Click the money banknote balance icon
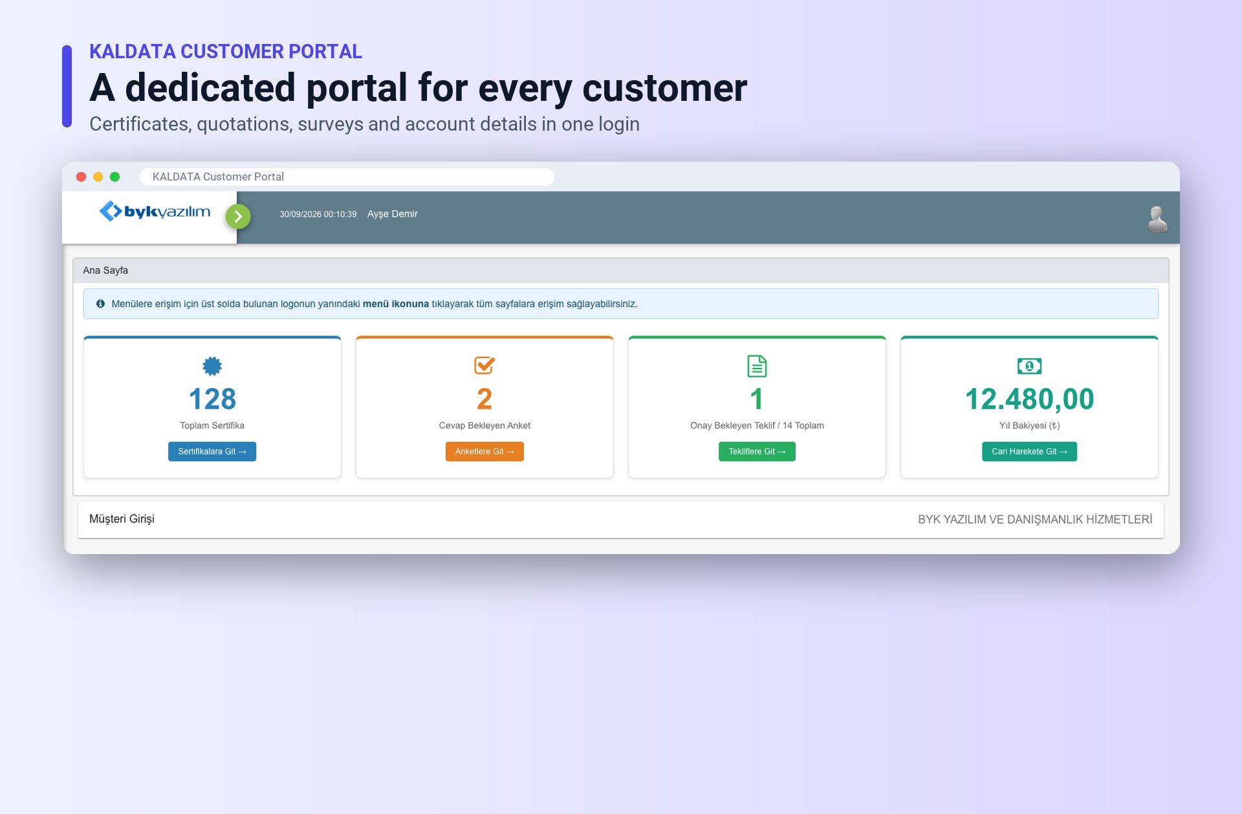Screen dimensions: 1242x814 pos(1029,366)
